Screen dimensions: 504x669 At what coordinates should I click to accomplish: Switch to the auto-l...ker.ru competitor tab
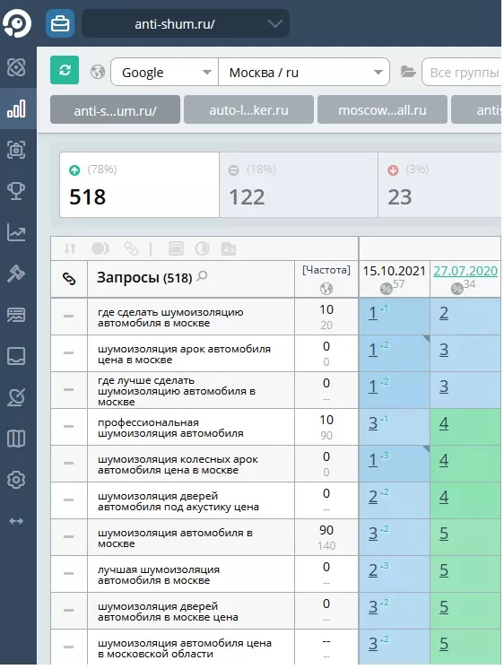248,110
